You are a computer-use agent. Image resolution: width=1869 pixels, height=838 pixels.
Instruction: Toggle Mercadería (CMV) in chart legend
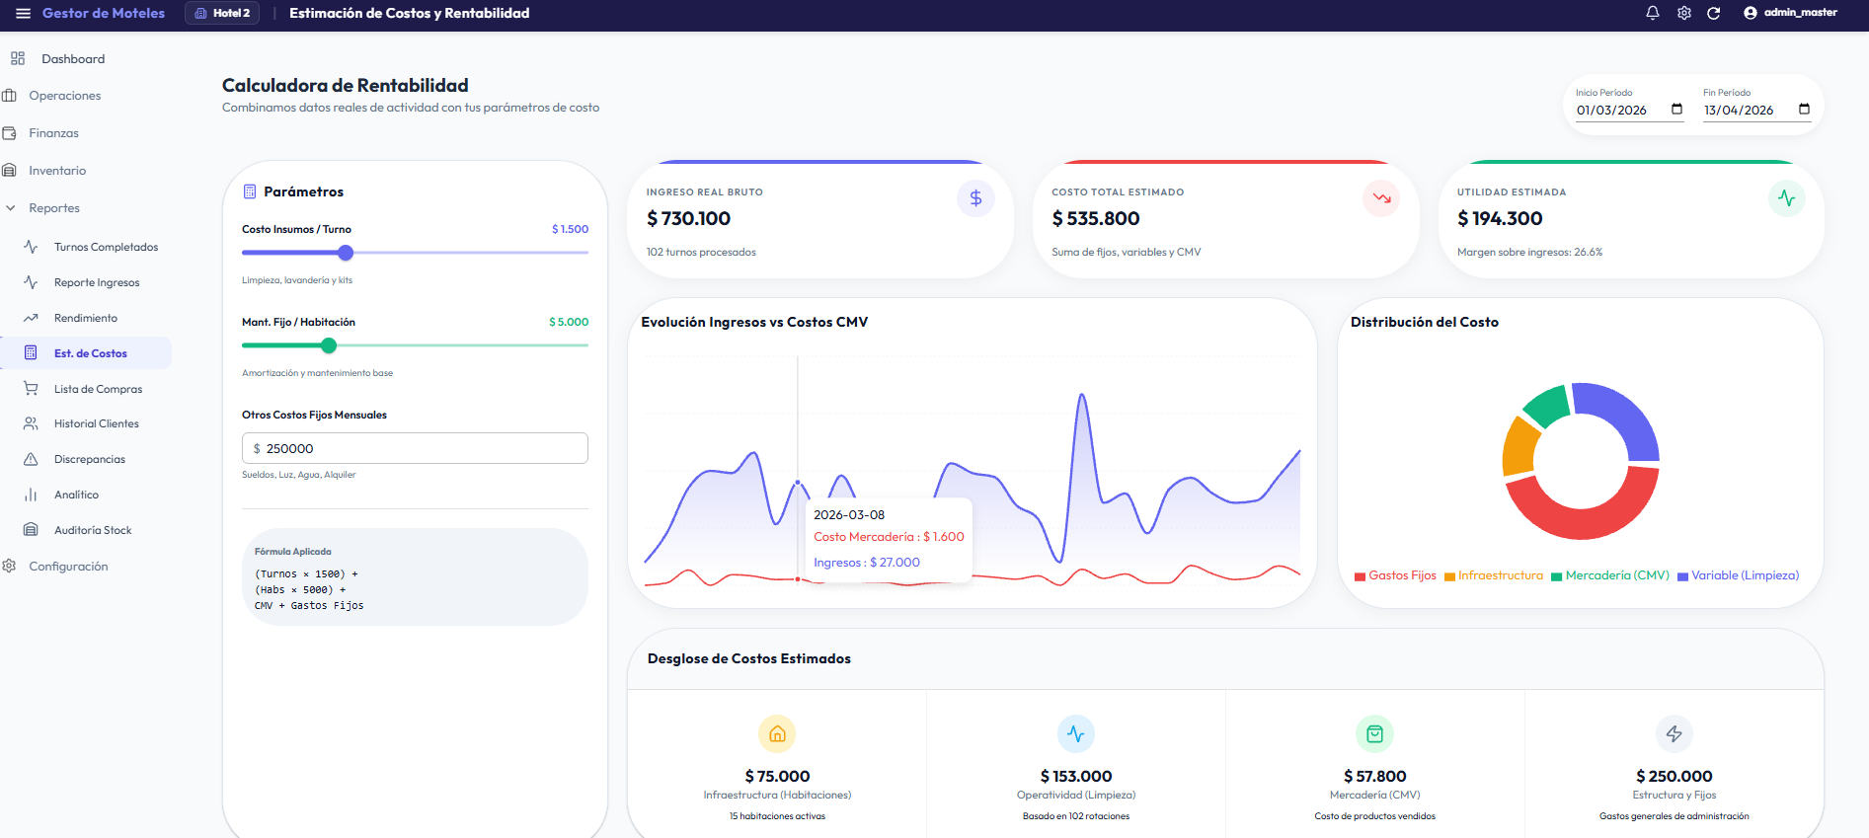(1609, 575)
